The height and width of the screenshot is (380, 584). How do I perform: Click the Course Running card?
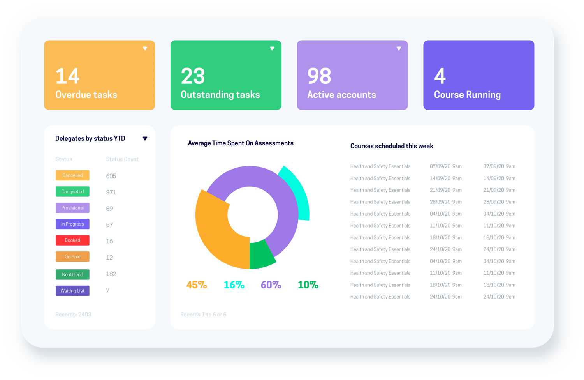(478, 75)
